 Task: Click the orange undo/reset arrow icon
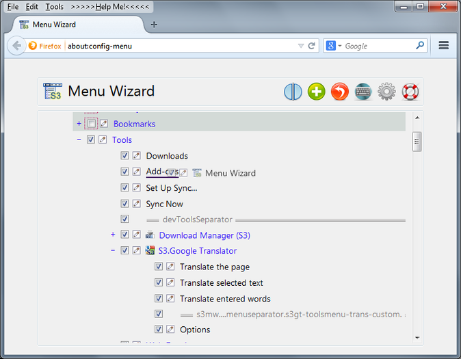tap(340, 92)
